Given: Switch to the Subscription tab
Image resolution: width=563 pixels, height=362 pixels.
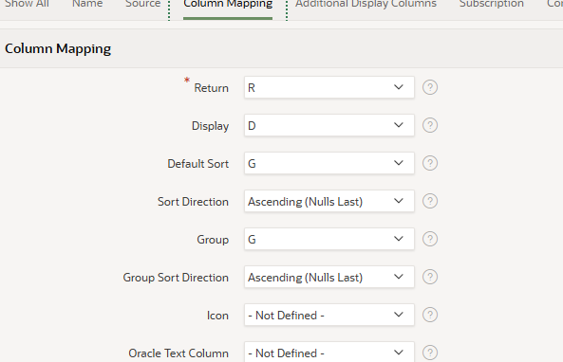Looking at the screenshot, I should tap(492, 5).
